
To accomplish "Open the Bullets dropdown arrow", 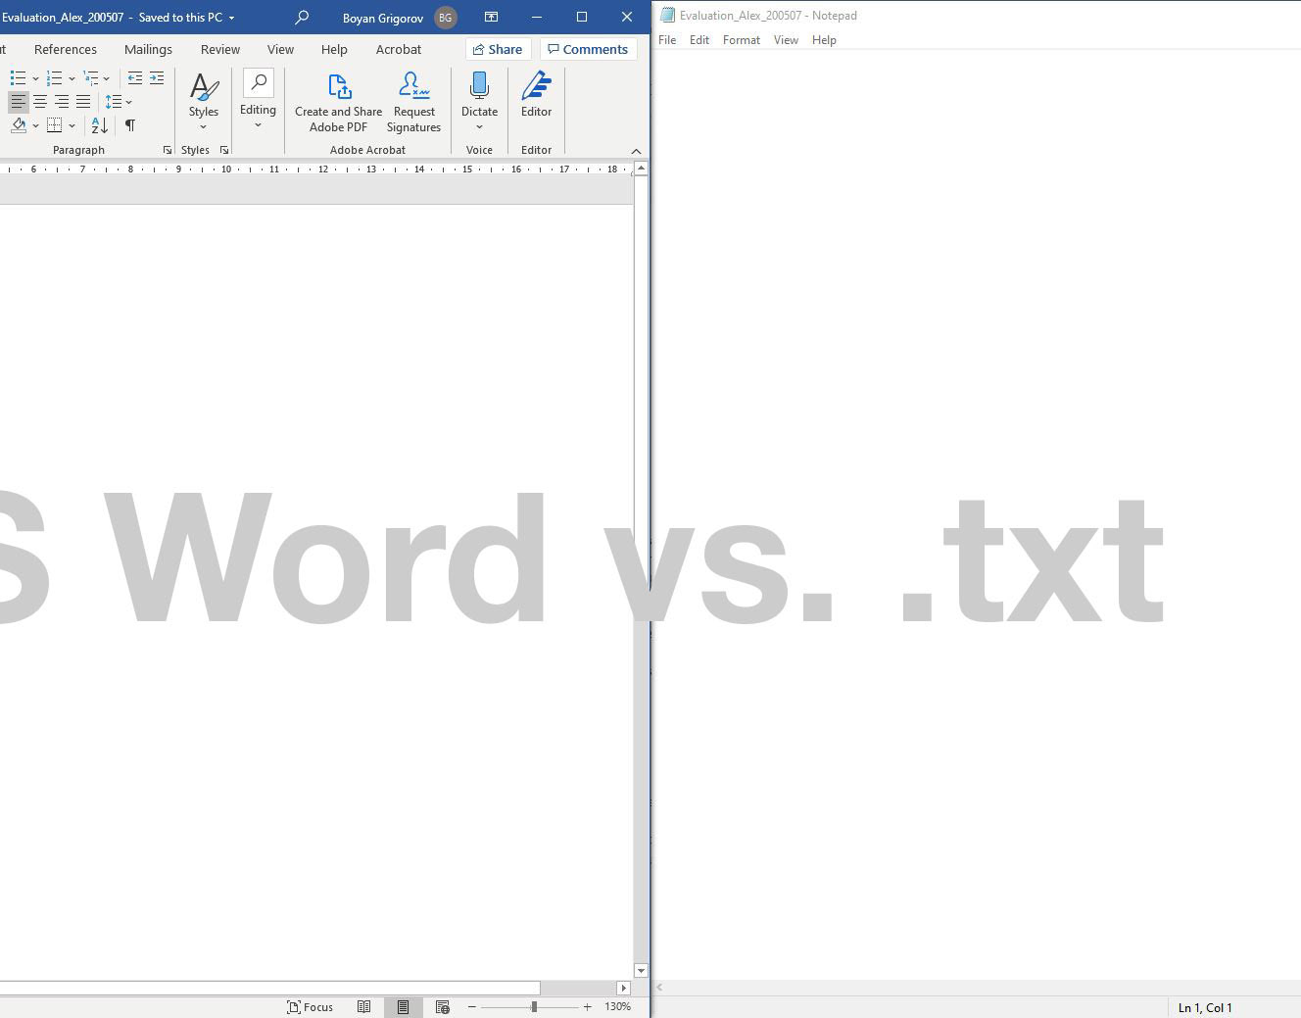I will coord(35,78).
